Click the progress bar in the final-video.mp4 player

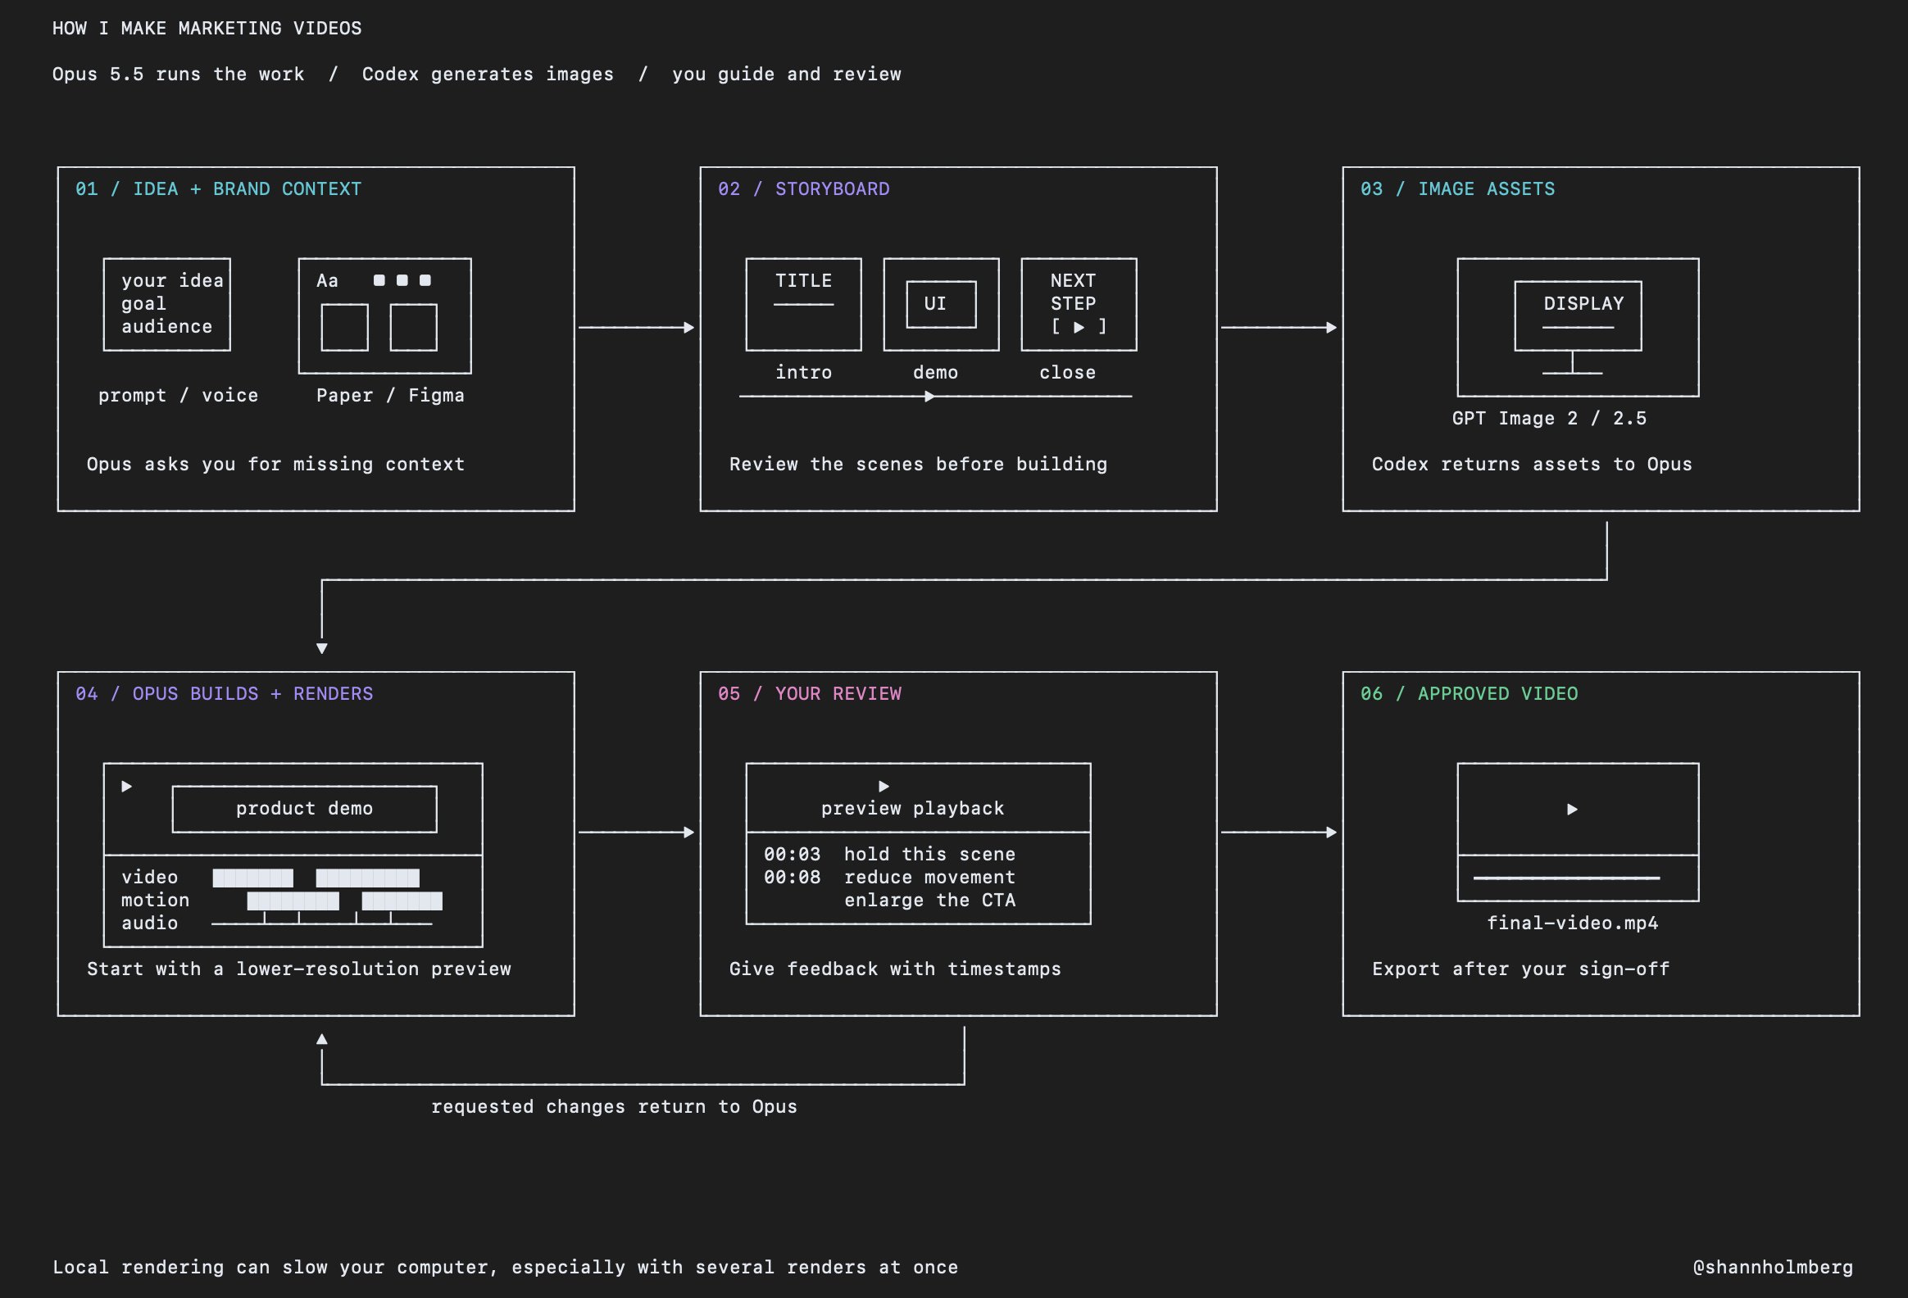point(1566,878)
